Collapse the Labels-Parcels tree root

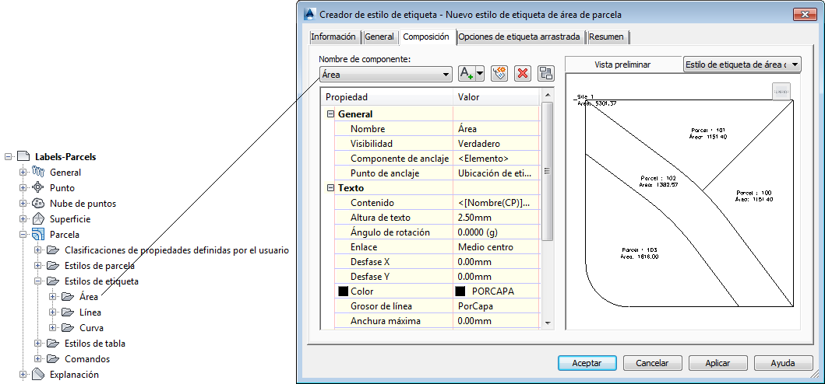8,156
